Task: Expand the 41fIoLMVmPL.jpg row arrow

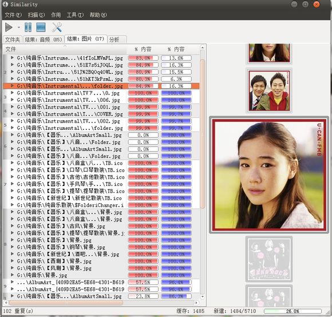Action: point(12,58)
